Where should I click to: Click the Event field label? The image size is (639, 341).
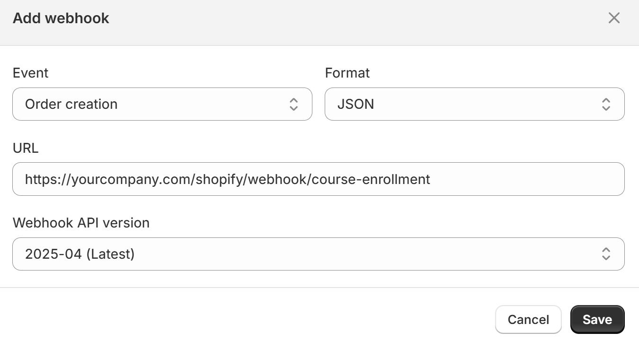pyautogui.click(x=30, y=73)
